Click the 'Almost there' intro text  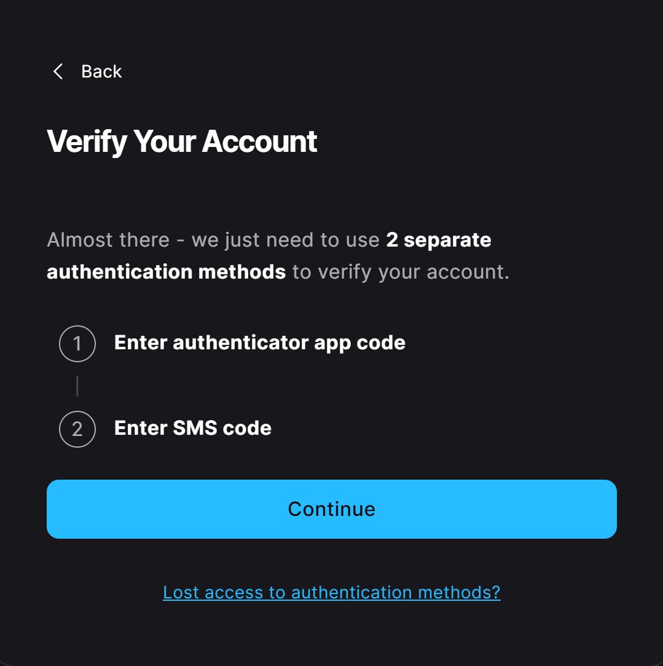[108, 240]
